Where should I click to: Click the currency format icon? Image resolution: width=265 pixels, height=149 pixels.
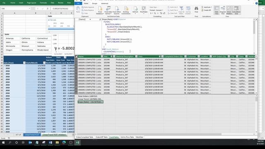[x=151, y=13]
